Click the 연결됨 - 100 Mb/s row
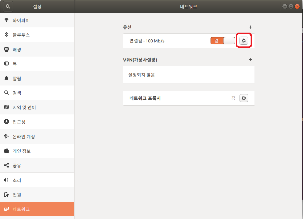 [189, 41]
